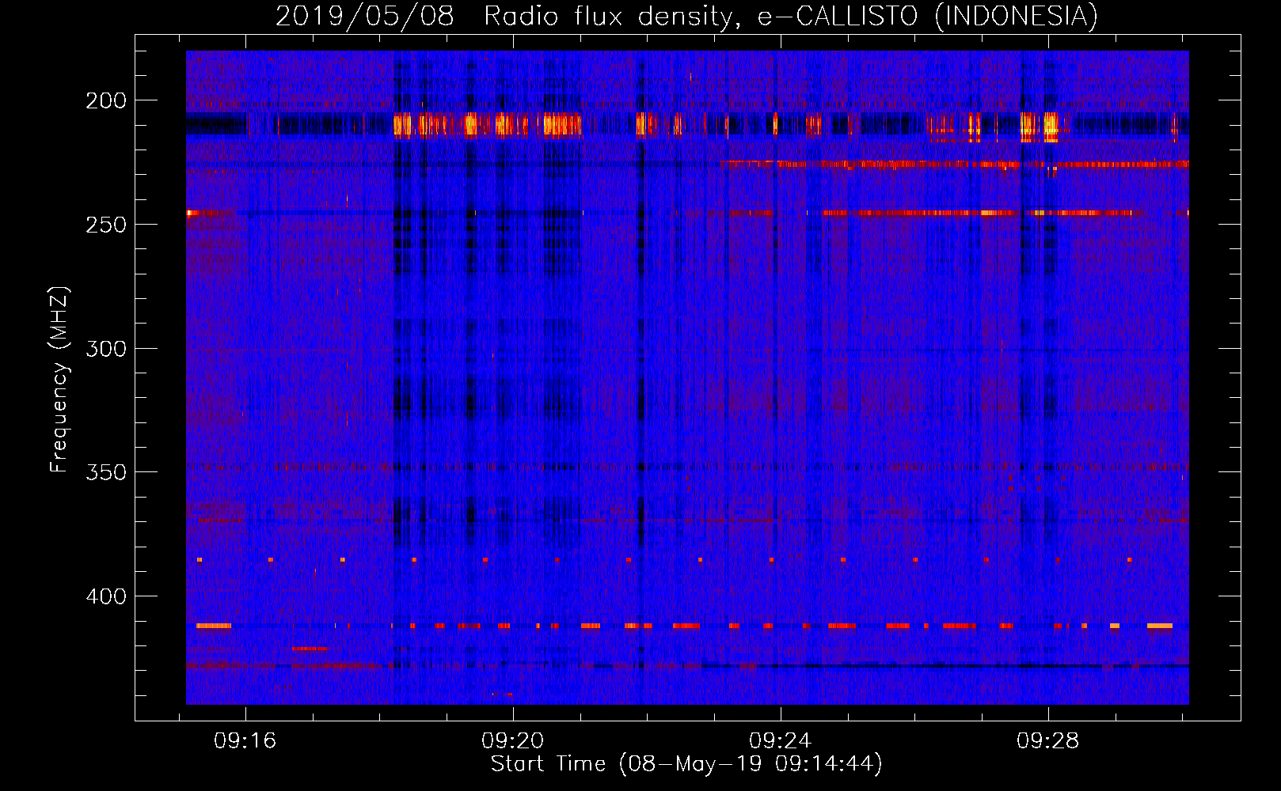This screenshot has height=791, width=1281.
Task: Click the 09:24 time tick label
Action: (x=781, y=740)
